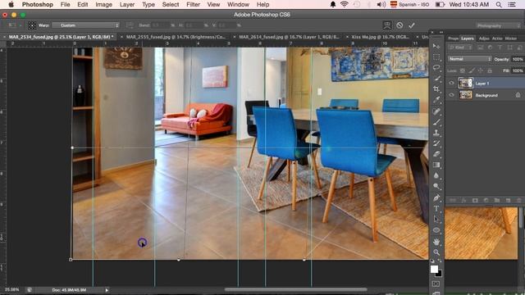Switch between free transform and warp modes
The height and width of the screenshot is (295, 525).
[x=387, y=25]
